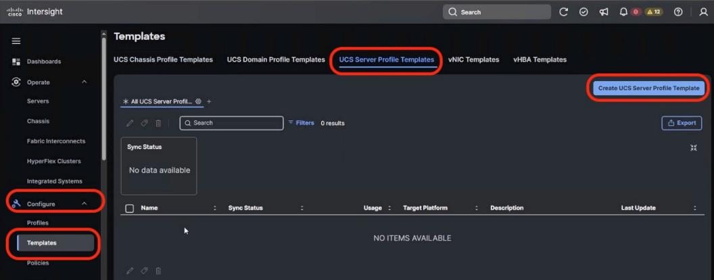Click the Cisco Intersight logo
Viewport: 714px width, 280px height.
pos(34,12)
